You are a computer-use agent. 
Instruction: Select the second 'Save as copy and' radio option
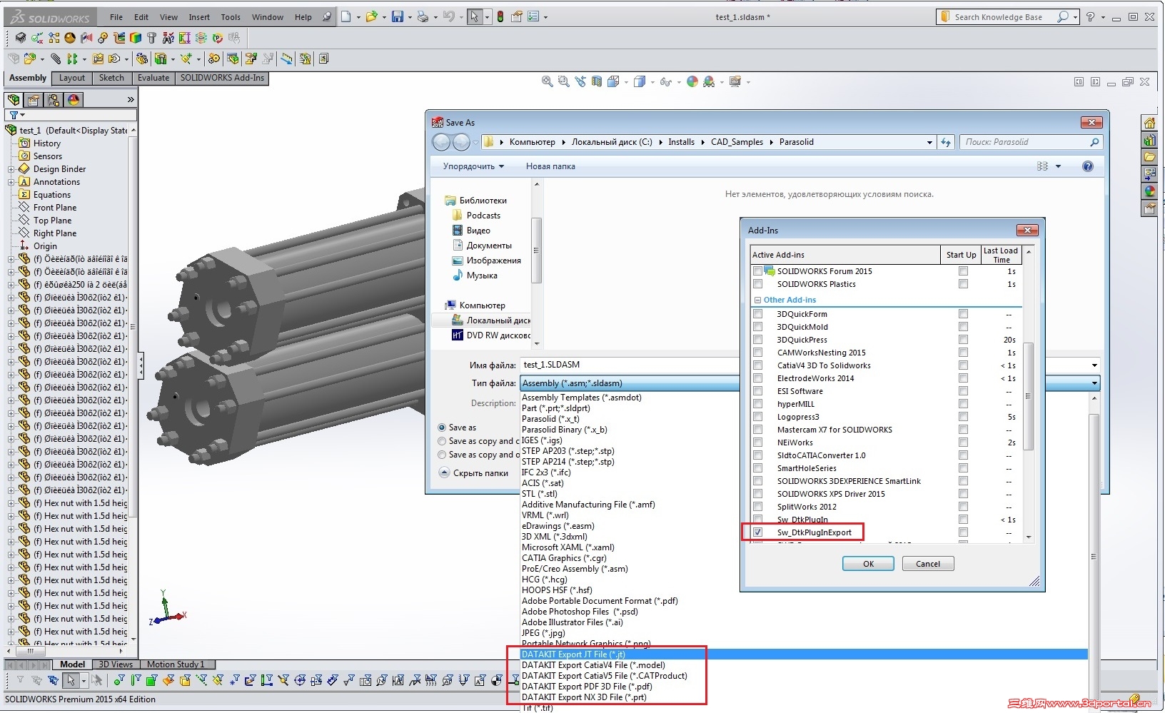tap(442, 455)
